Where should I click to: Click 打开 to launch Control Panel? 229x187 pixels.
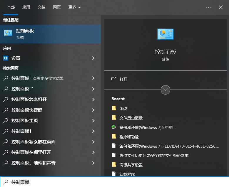pos(123,79)
